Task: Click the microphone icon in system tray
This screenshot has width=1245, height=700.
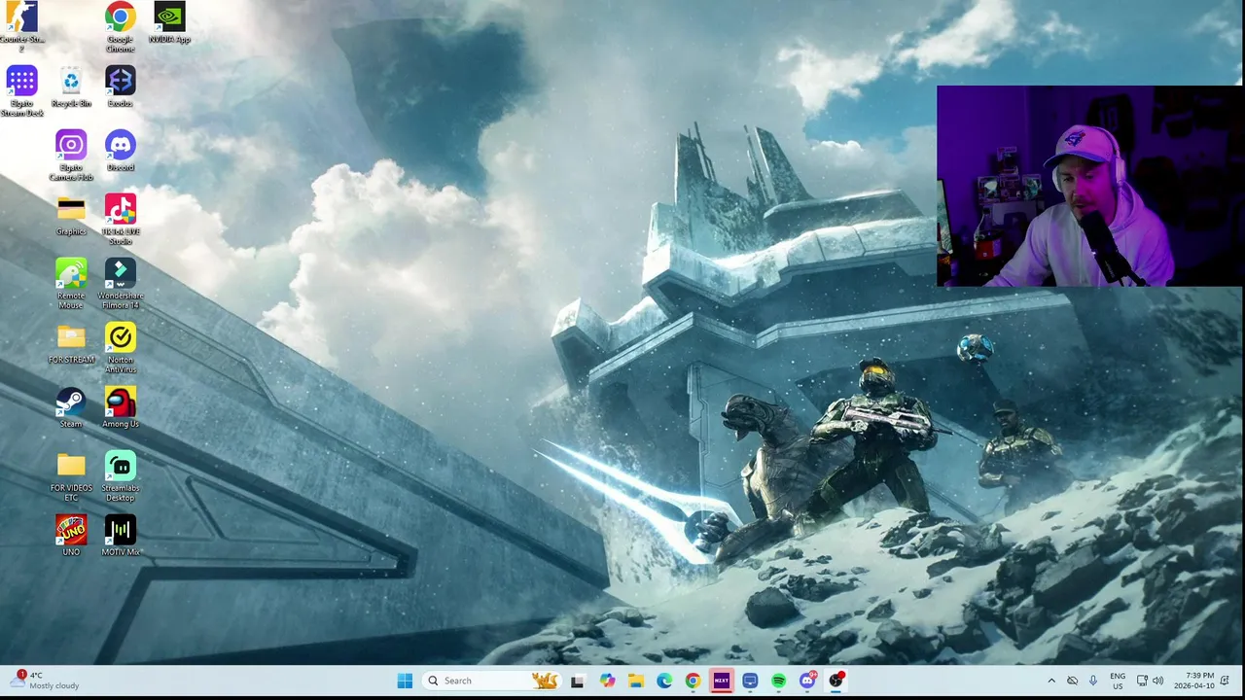Action: [1093, 681]
